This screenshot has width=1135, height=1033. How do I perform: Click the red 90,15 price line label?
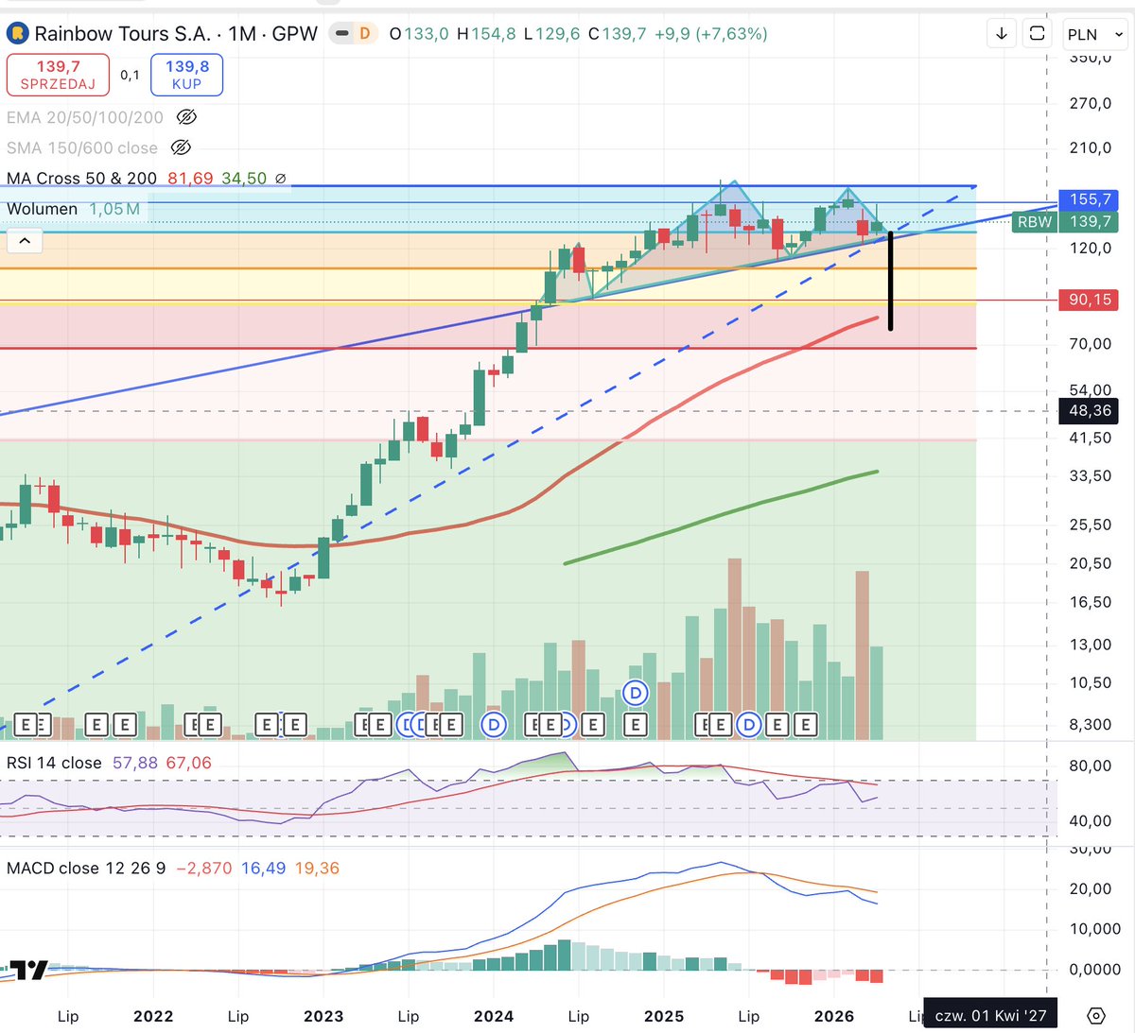point(1090,300)
